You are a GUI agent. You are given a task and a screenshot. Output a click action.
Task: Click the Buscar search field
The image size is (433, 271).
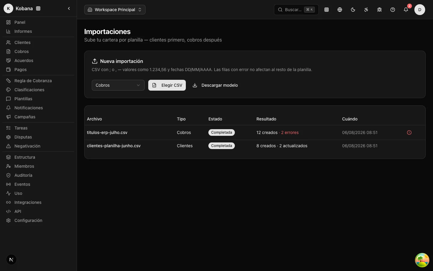tap(296, 10)
